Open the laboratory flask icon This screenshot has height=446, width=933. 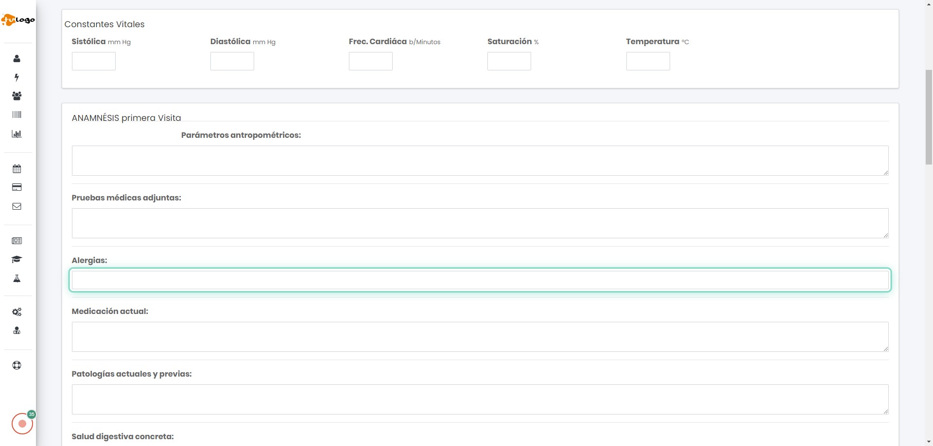17,279
